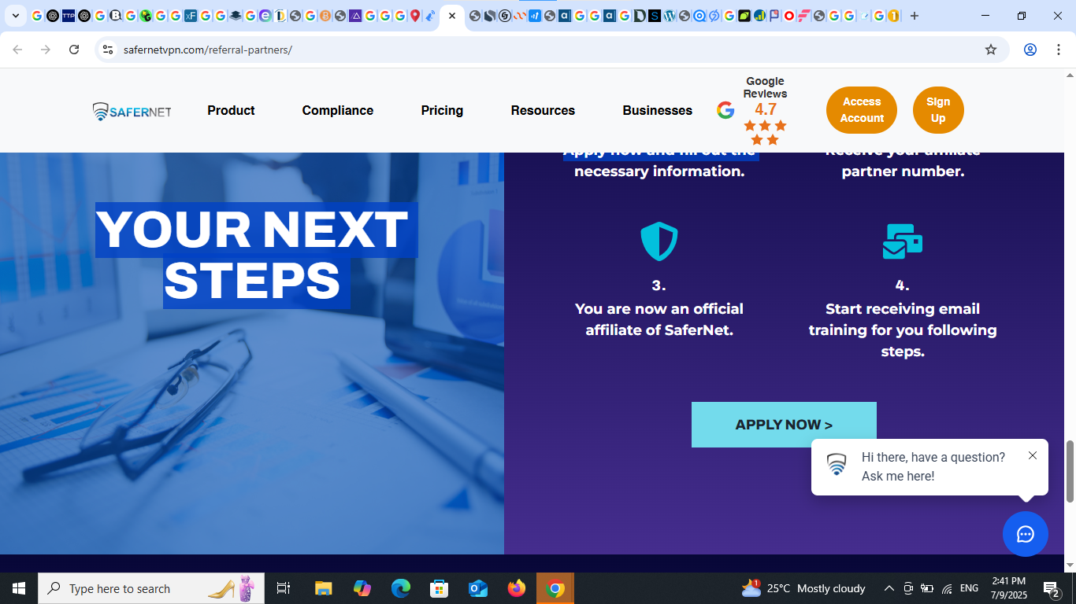Close the active browser tab
Screen dimensions: 1076x604
point(452,16)
